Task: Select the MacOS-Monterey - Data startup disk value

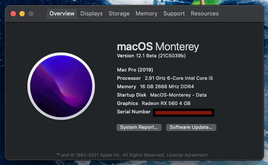Action: (178, 95)
